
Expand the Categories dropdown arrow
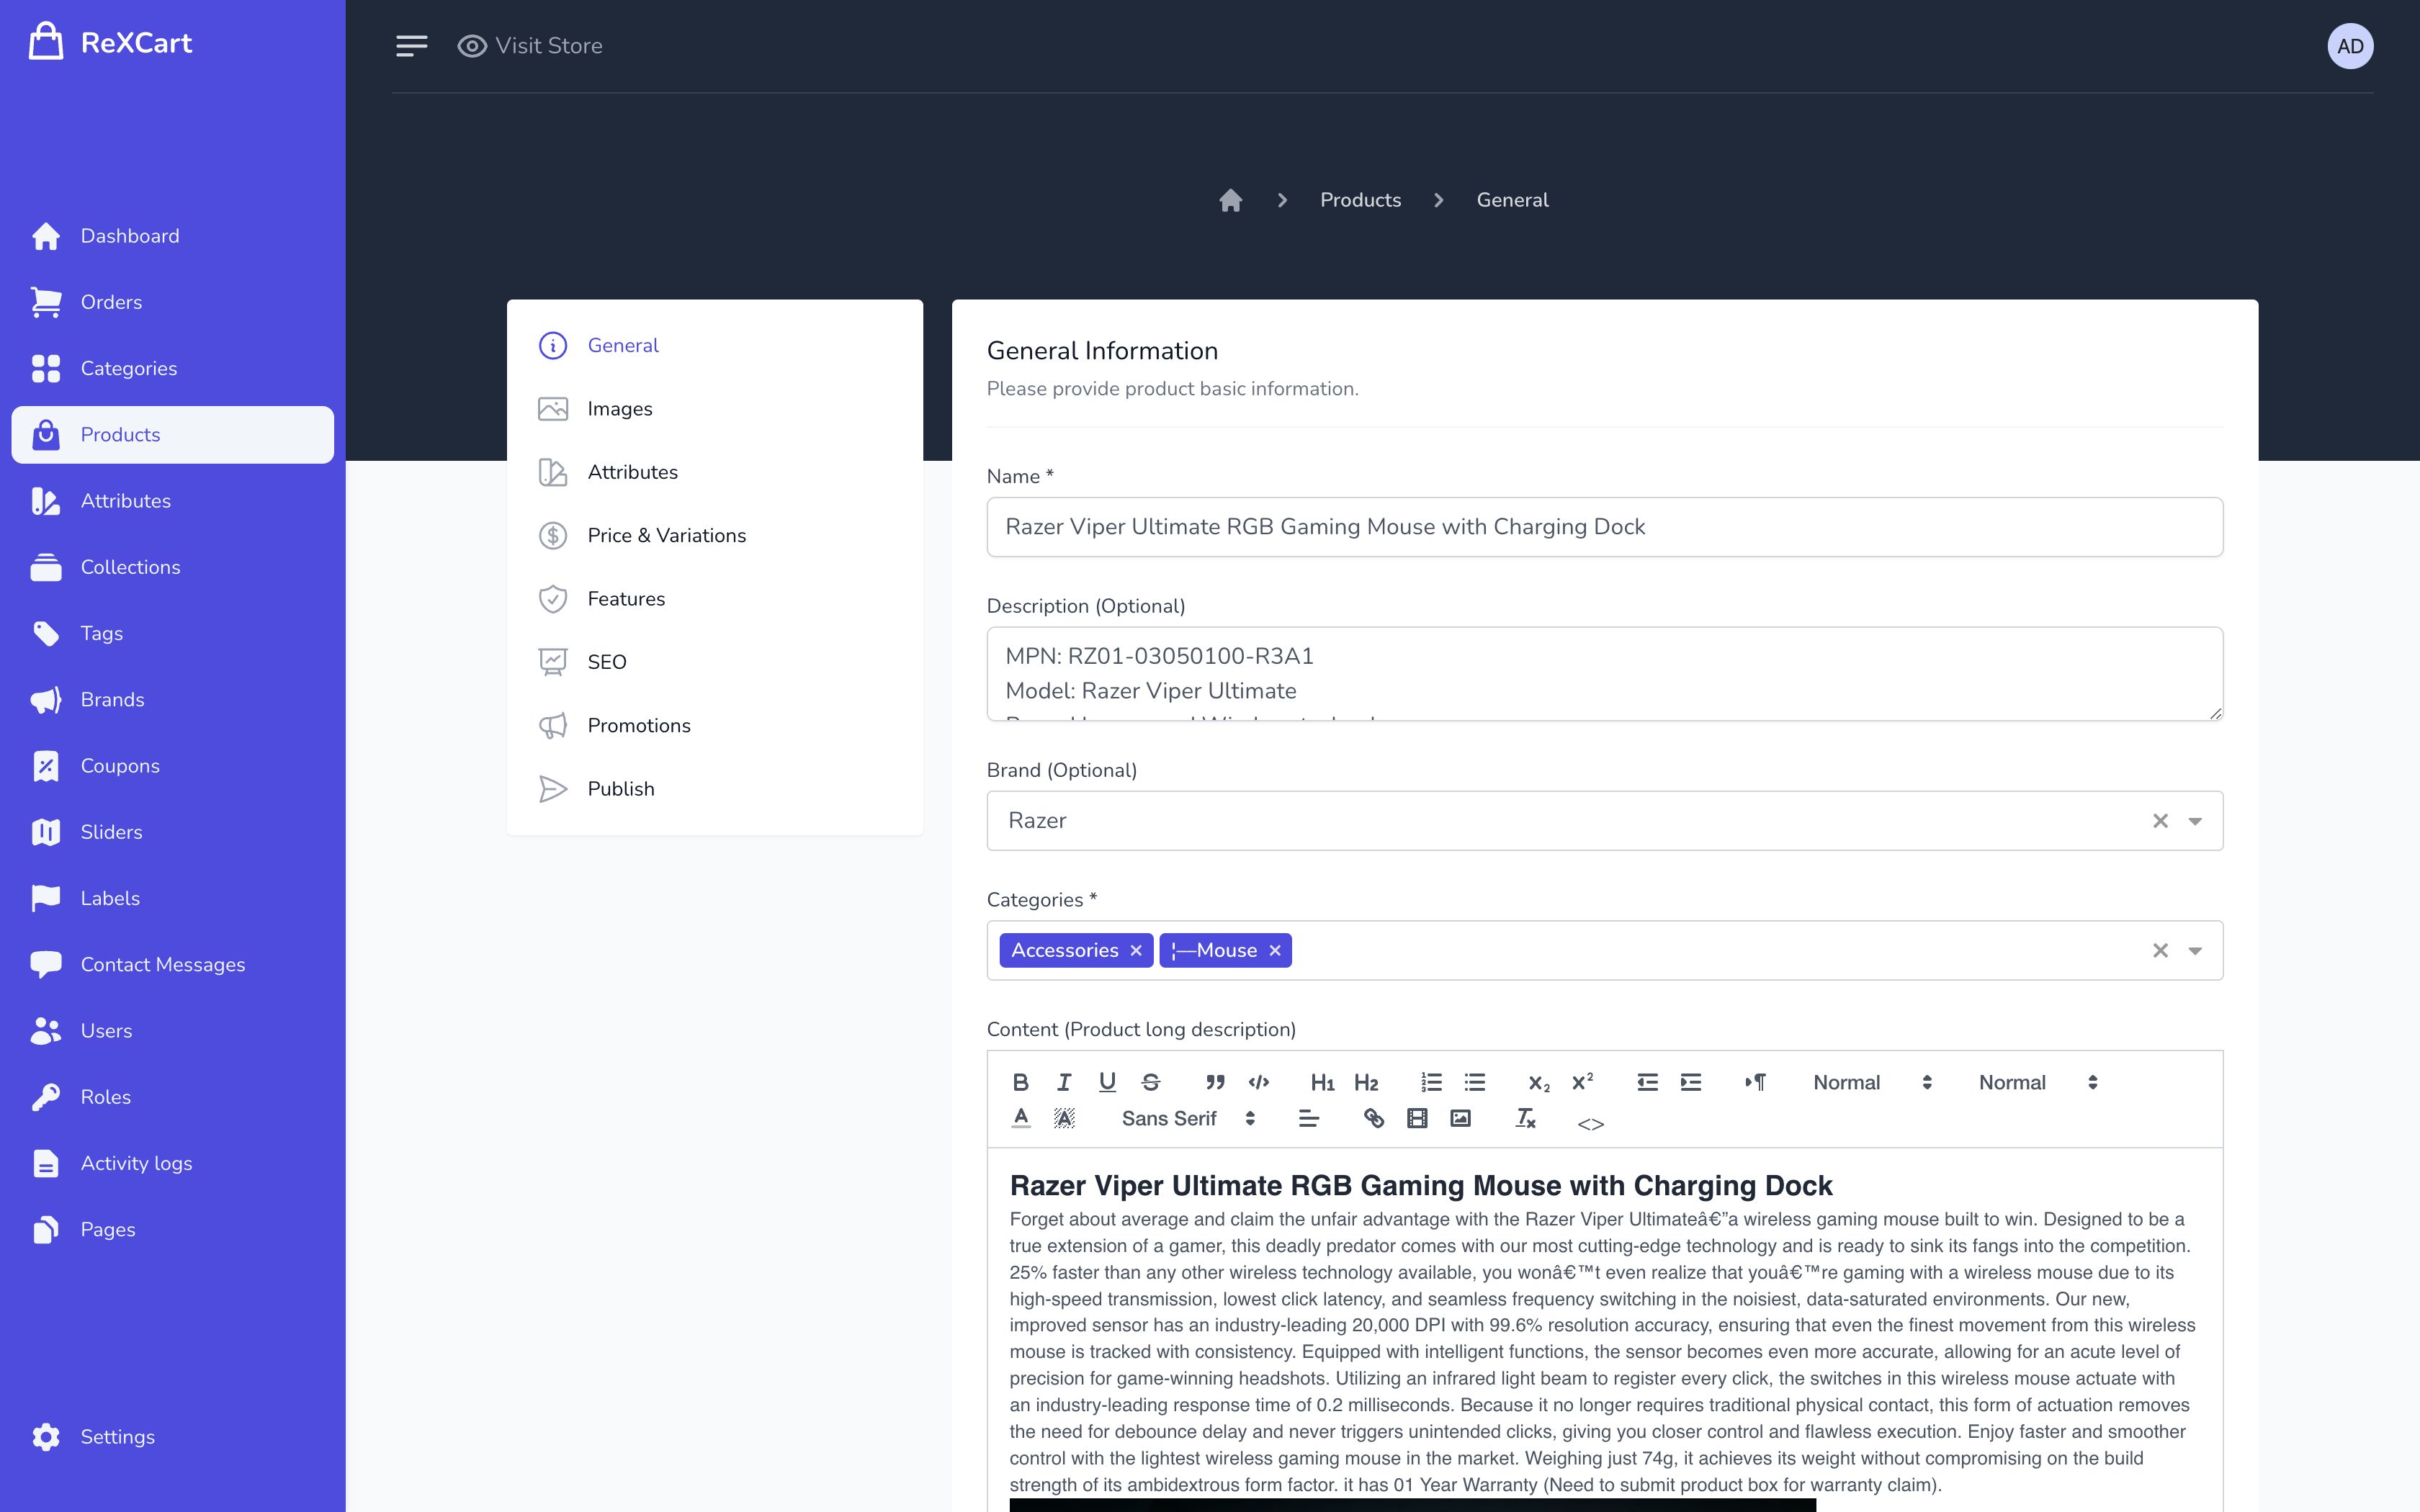click(2195, 951)
